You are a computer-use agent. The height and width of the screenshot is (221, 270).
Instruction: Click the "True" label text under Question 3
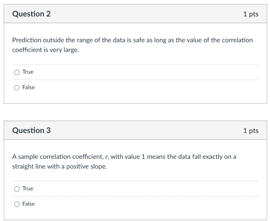click(x=28, y=188)
